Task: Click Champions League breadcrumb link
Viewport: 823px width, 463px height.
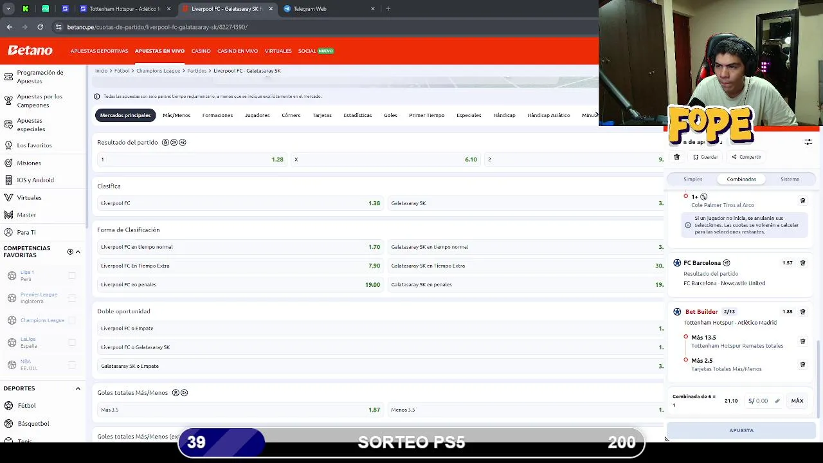Action: click(x=158, y=71)
